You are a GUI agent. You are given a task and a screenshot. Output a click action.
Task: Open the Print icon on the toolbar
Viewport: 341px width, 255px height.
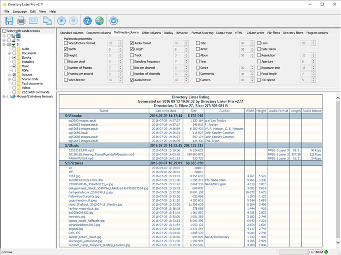[22, 20]
